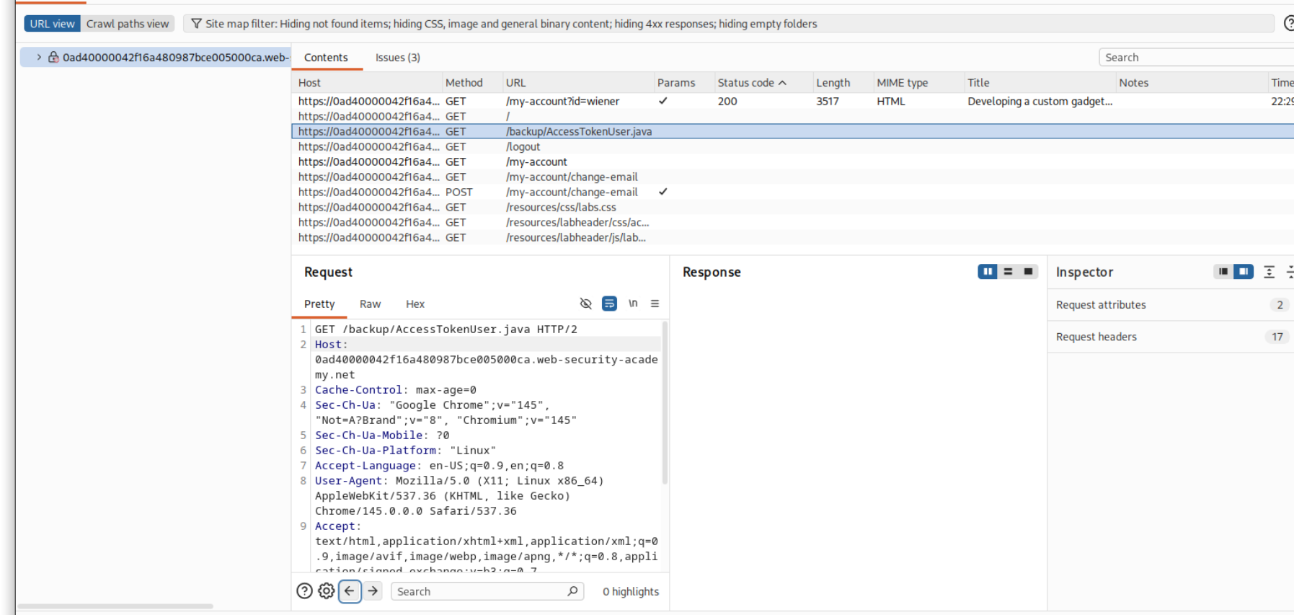This screenshot has height=615, width=1294.
Task: Select the /backup/AccessTokenUser.java row
Action: pyautogui.click(x=792, y=131)
